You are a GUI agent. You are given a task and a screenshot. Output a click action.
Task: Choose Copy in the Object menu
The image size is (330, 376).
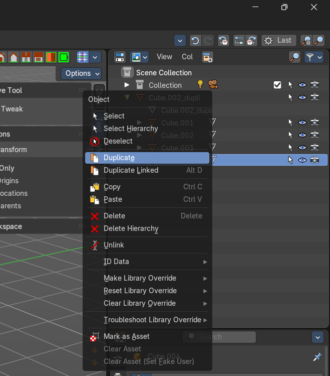point(147,187)
